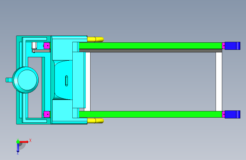Select the upper green rail of the model
The width and height of the screenshot is (246, 160).
(x=151, y=46)
